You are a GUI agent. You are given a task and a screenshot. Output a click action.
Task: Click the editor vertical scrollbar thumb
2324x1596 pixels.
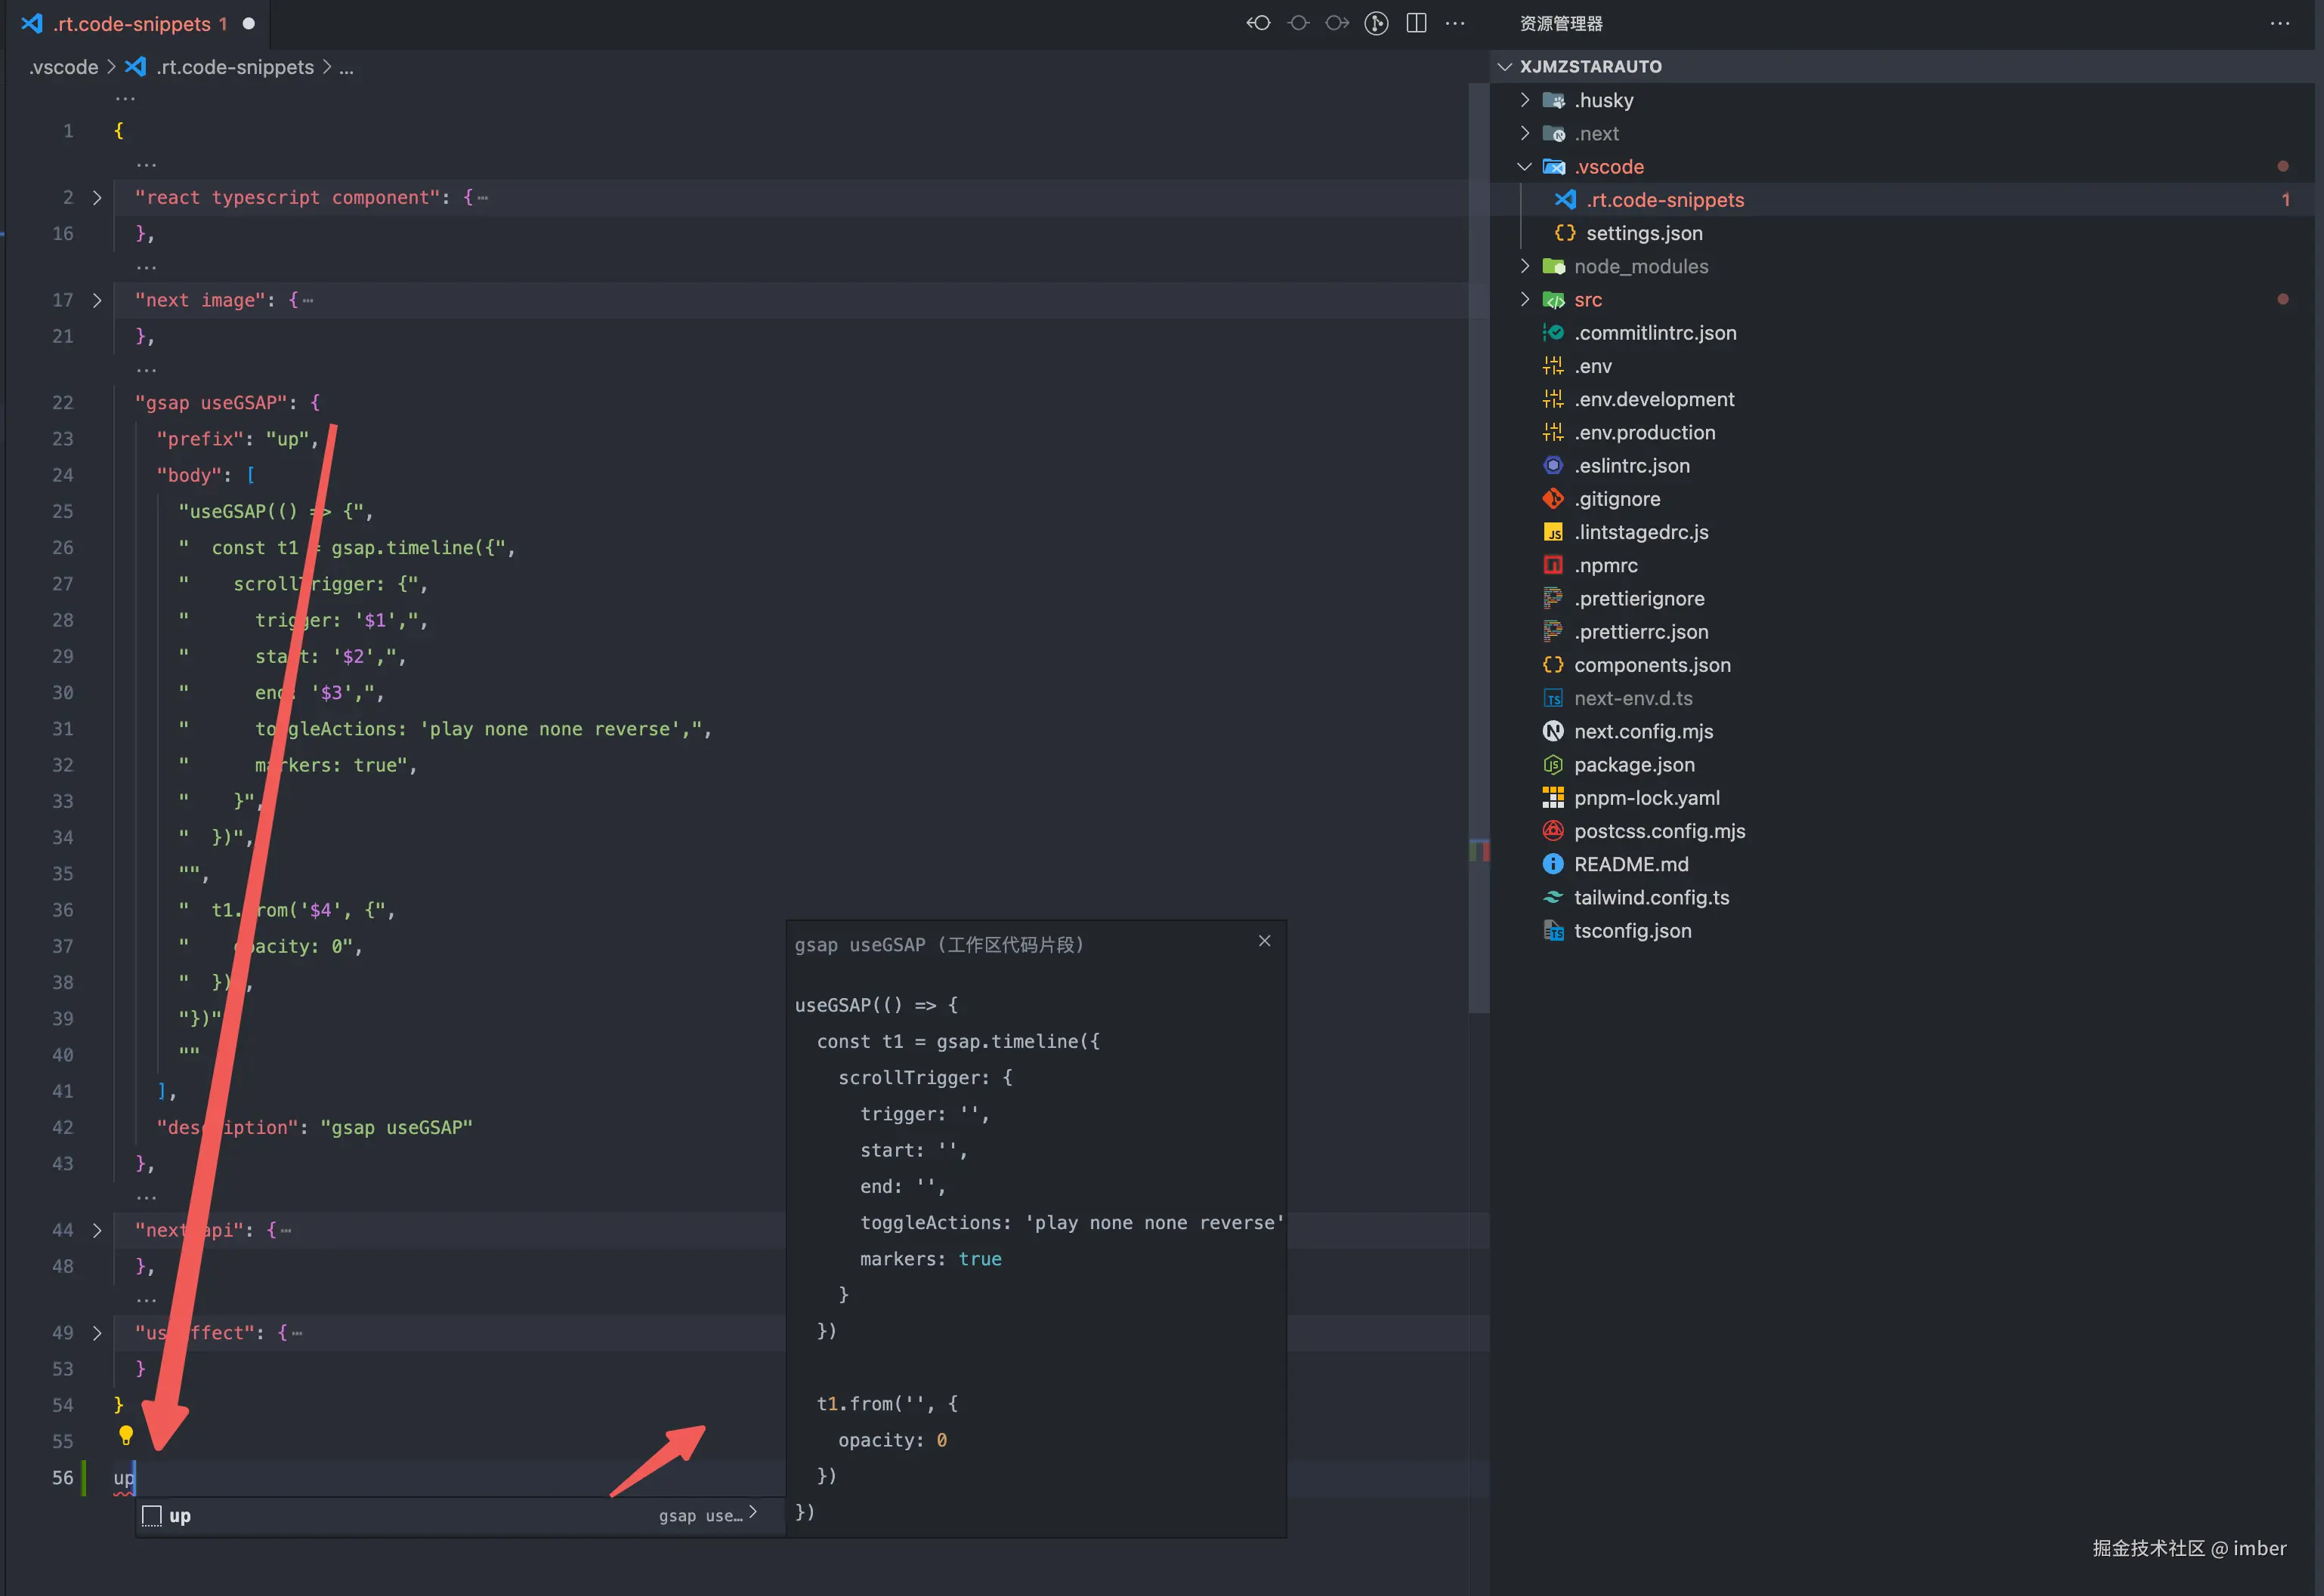coord(1478,550)
